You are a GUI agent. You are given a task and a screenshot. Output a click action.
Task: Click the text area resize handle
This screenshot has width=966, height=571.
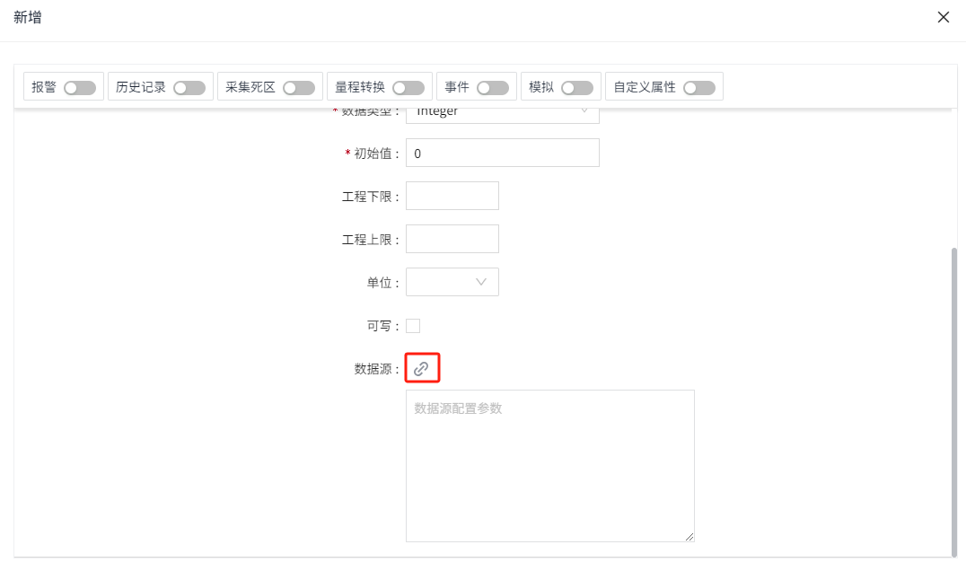[x=689, y=537]
